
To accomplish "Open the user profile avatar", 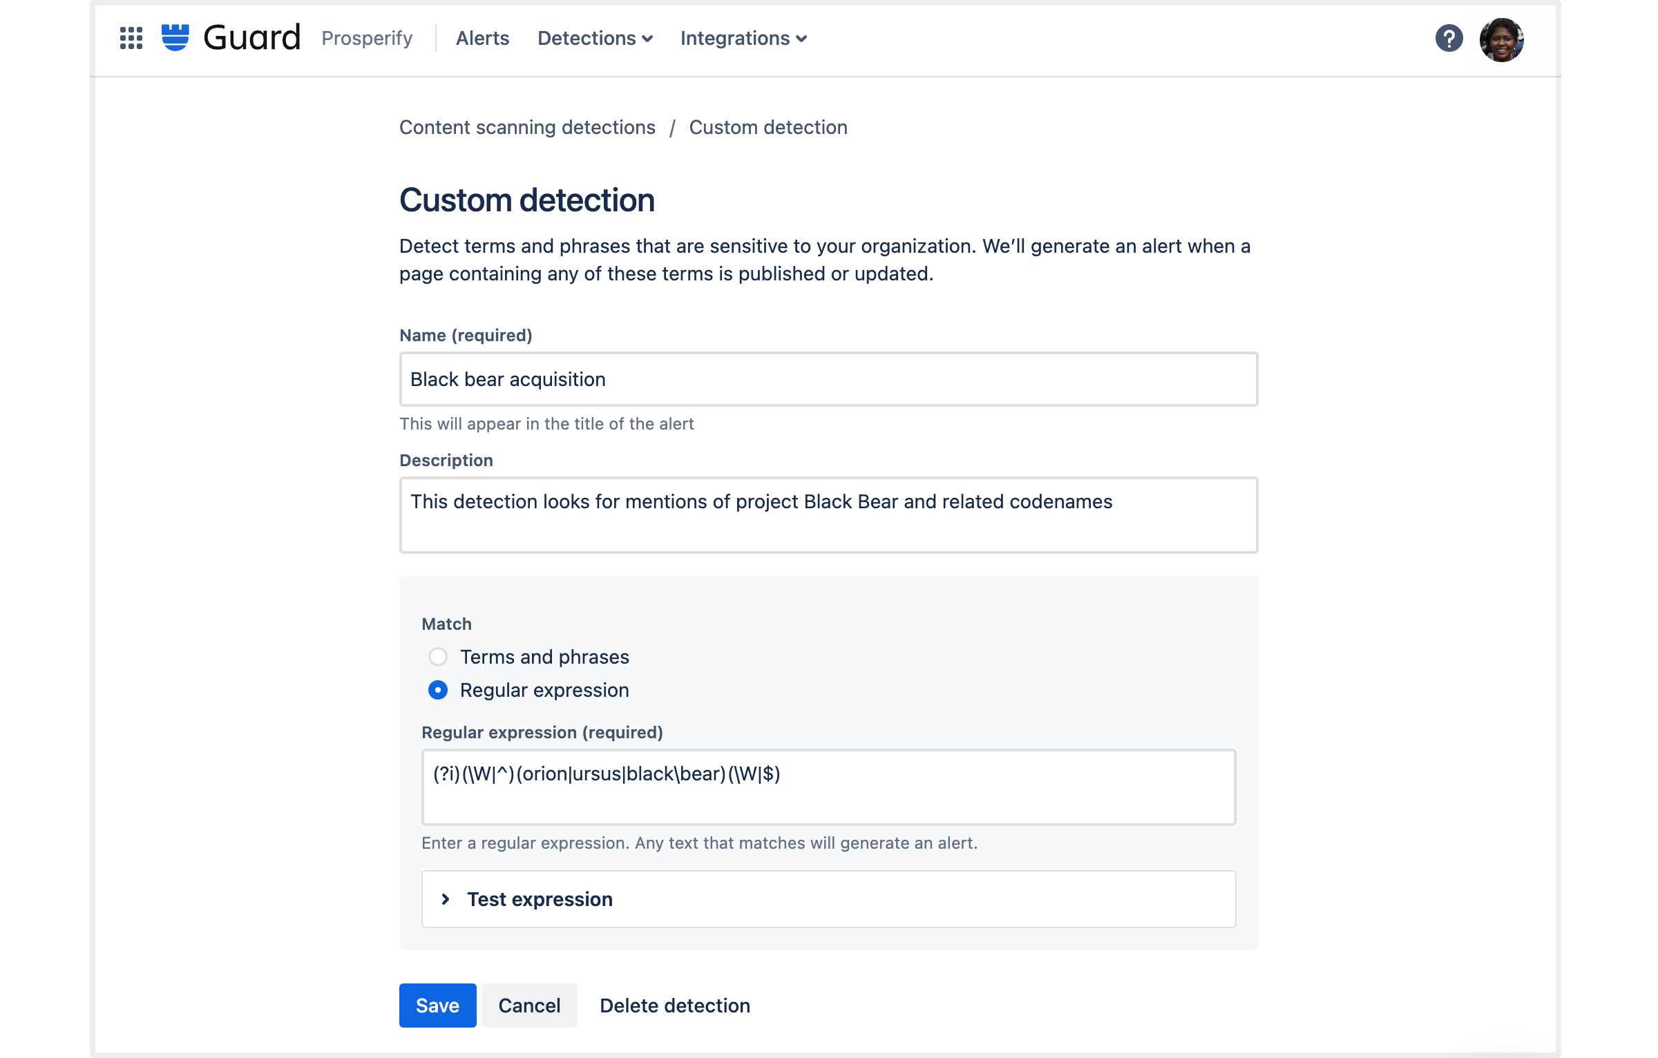I will [x=1501, y=39].
